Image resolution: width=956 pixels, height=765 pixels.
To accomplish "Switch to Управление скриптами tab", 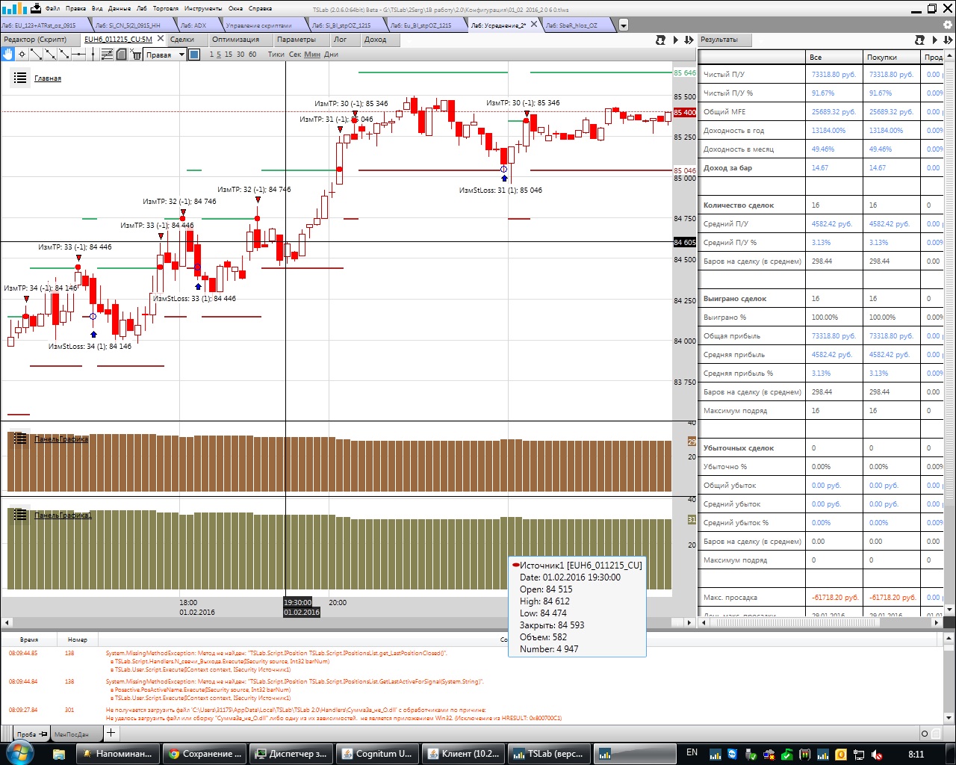I will click(x=258, y=25).
